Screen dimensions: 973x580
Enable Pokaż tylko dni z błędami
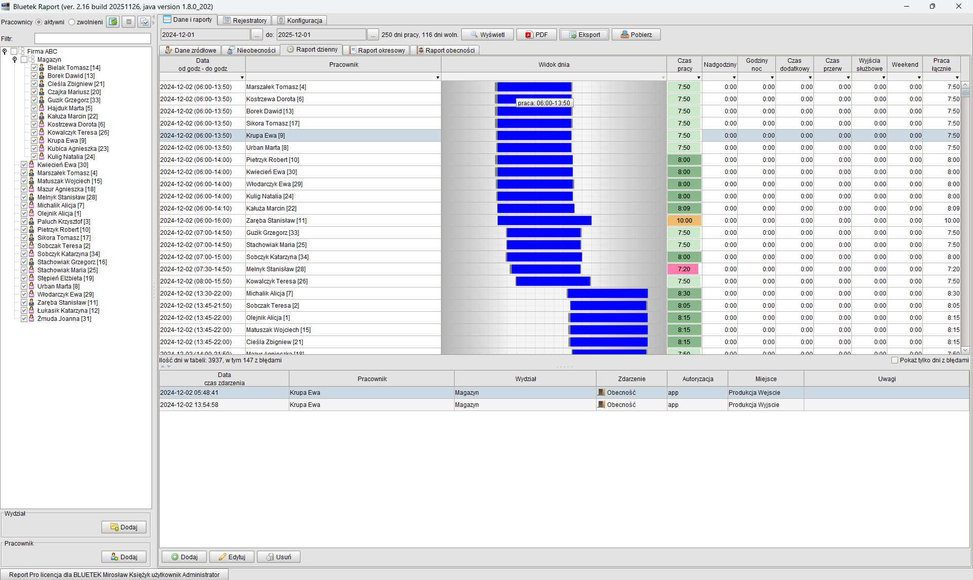[894, 360]
